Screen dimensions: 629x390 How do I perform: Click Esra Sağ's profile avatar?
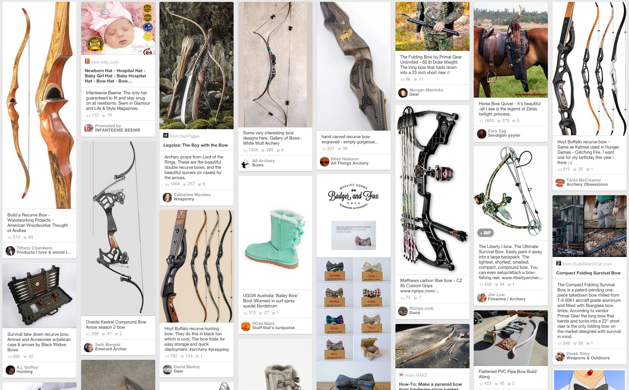[x=481, y=133]
